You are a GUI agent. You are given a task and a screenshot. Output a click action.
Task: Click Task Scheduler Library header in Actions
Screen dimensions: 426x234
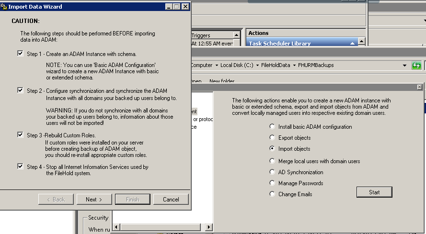tap(302, 43)
